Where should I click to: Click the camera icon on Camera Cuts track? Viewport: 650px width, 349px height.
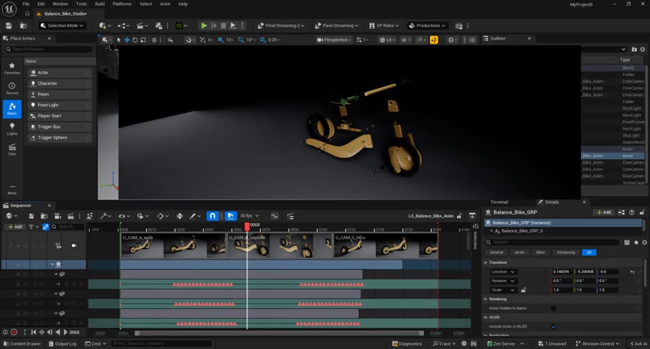[x=74, y=246]
